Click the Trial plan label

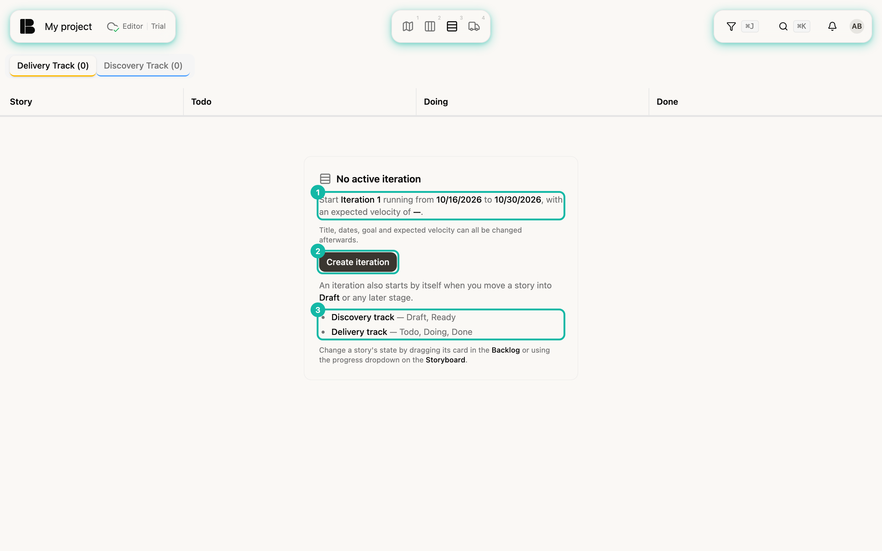158,26
